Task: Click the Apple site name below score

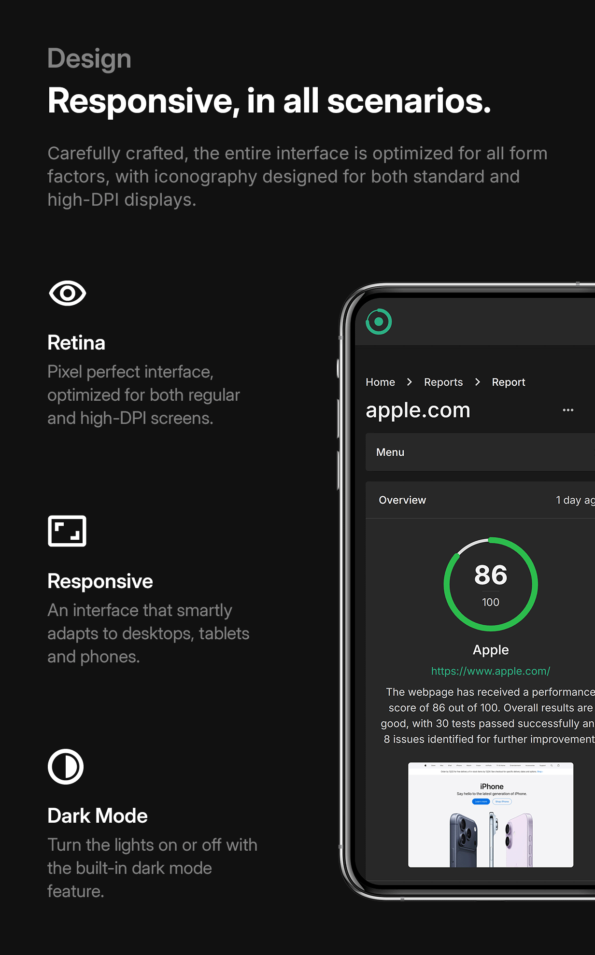Action: click(x=491, y=650)
